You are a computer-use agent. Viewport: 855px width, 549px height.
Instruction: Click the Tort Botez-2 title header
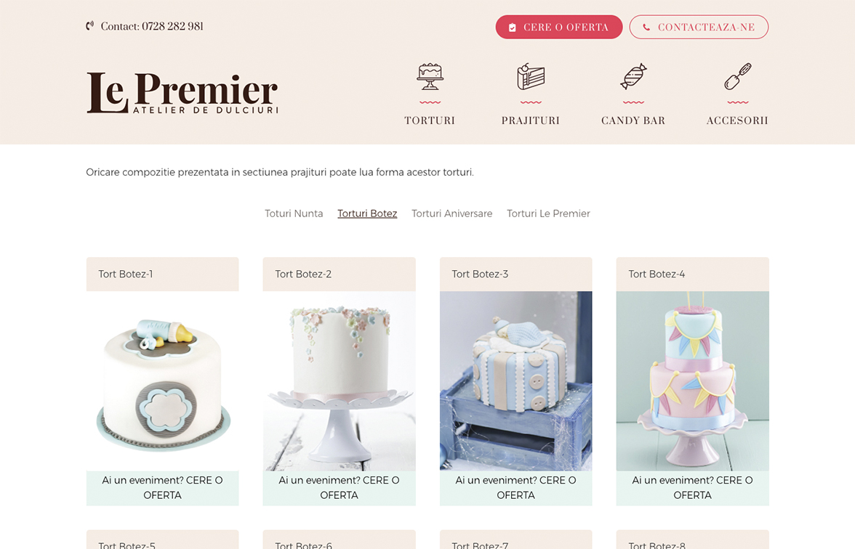[x=339, y=274]
